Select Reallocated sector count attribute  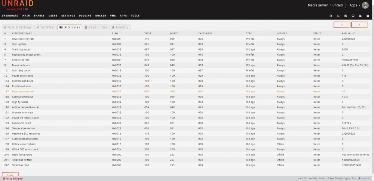point(26,55)
